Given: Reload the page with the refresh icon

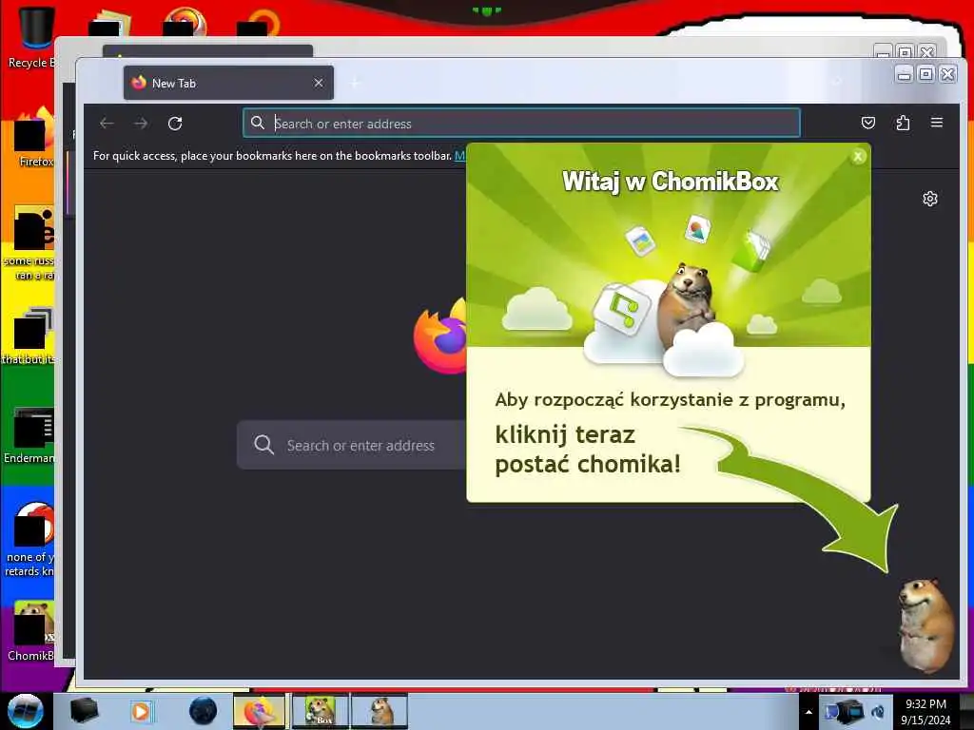Looking at the screenshot, I should [175, 124].
